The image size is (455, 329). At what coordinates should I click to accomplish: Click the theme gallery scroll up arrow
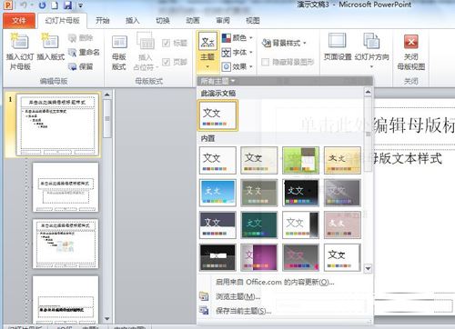[x=368, y=92]
